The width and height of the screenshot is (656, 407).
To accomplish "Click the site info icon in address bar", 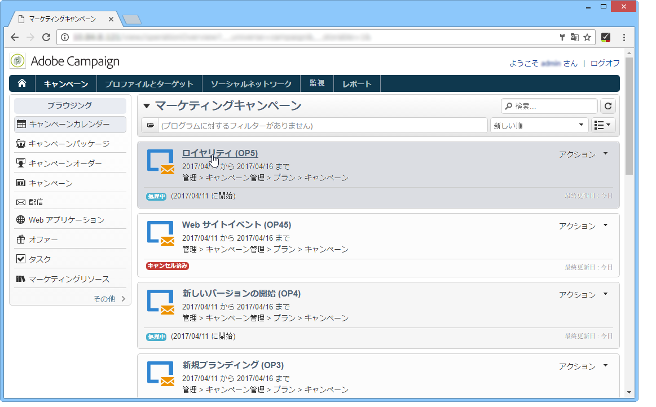I will point(65,37).
